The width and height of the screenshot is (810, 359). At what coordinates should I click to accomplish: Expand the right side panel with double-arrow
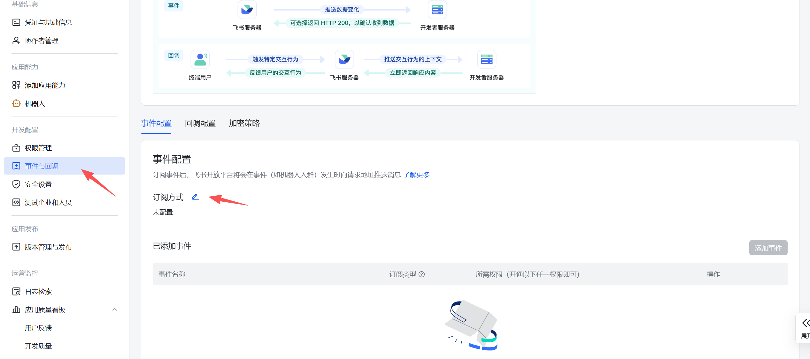pos(805,323)
